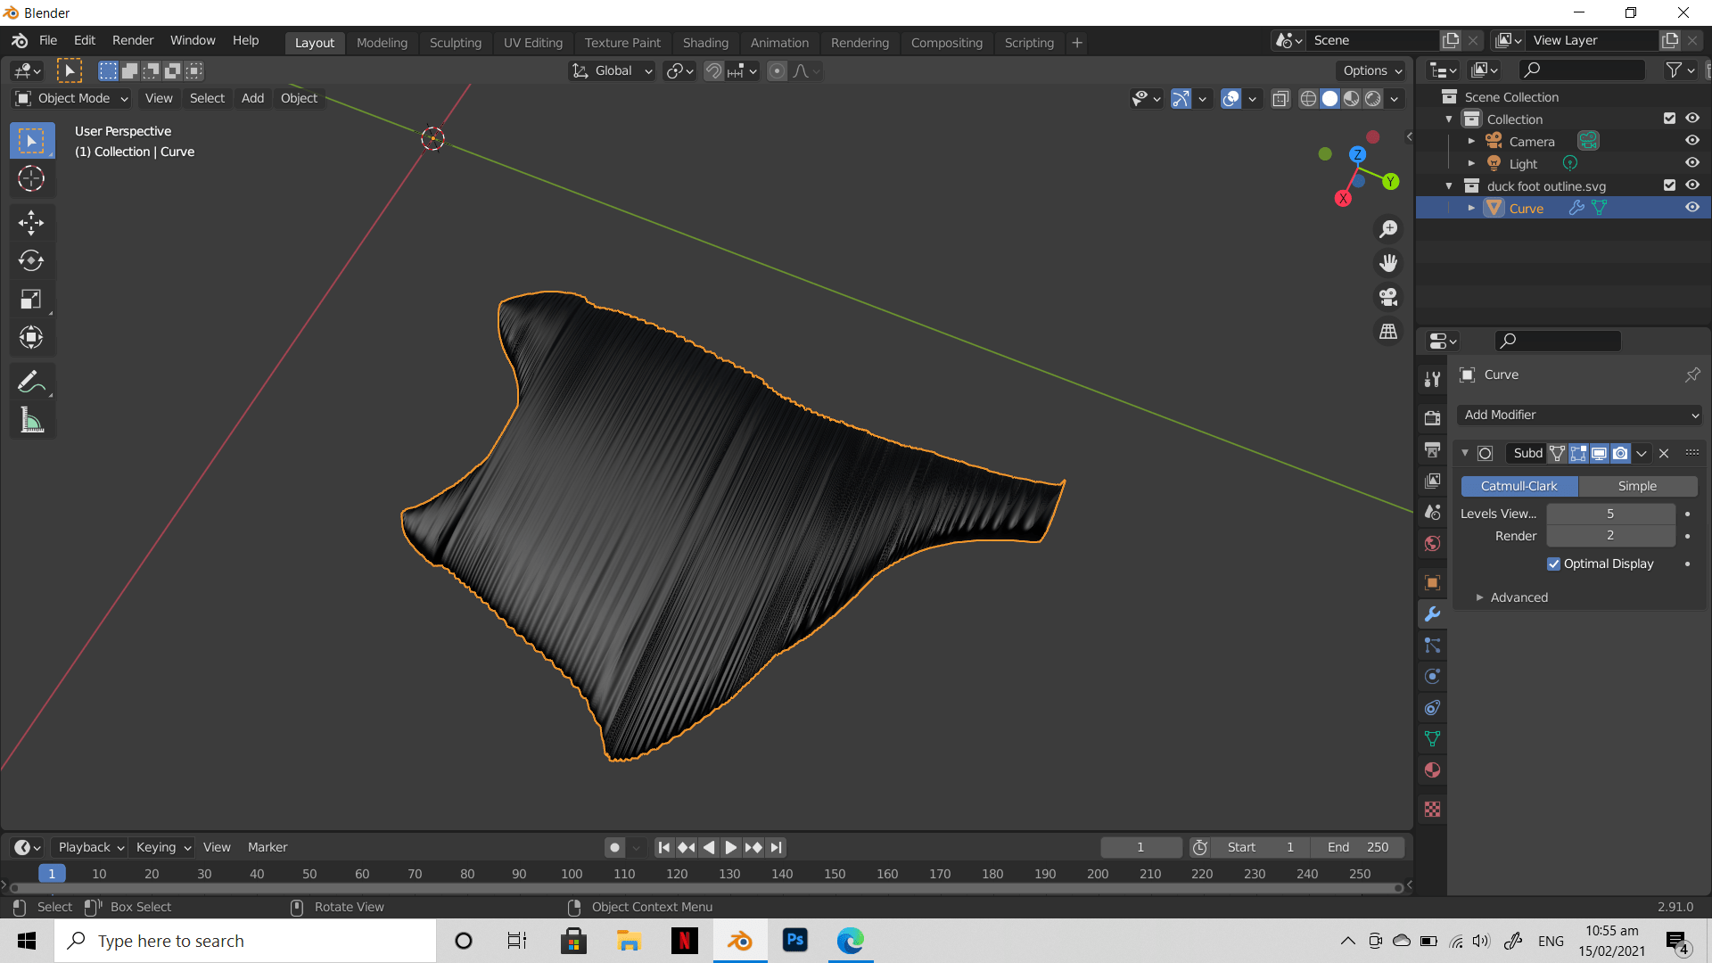This screenshot has height=963, width=1712.
Task: Switch viewport to wireframe shading mode
Action: tap(1307, 99)
